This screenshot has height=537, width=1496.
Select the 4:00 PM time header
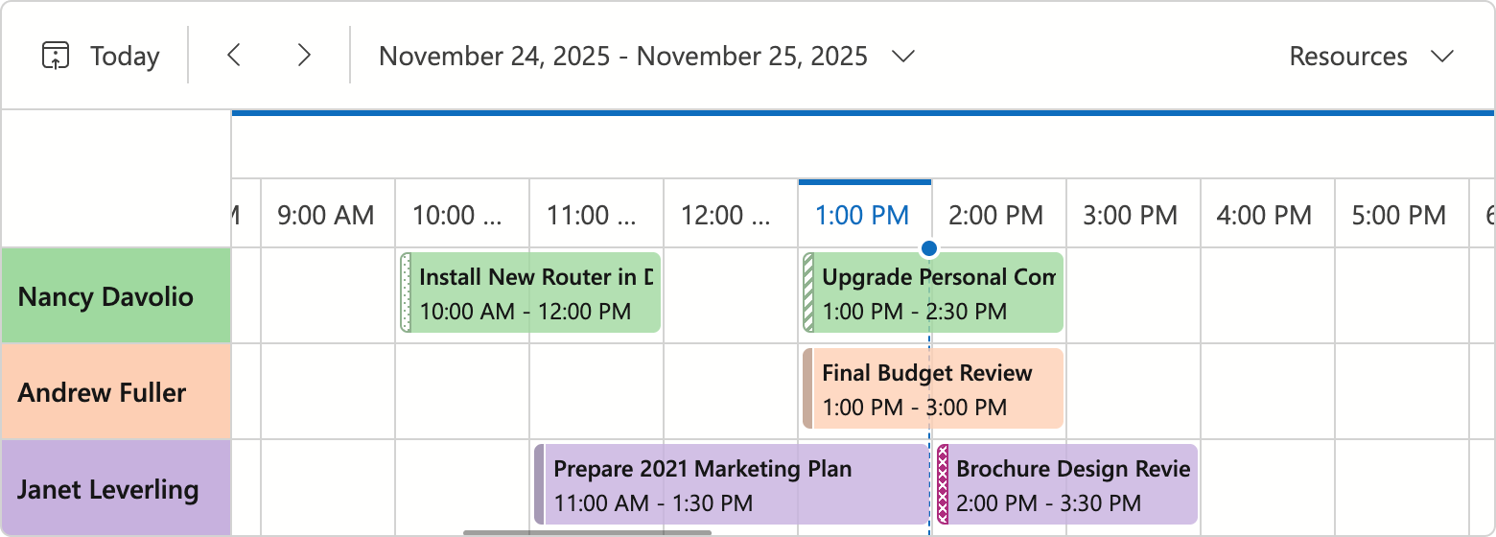[1263, 215]
